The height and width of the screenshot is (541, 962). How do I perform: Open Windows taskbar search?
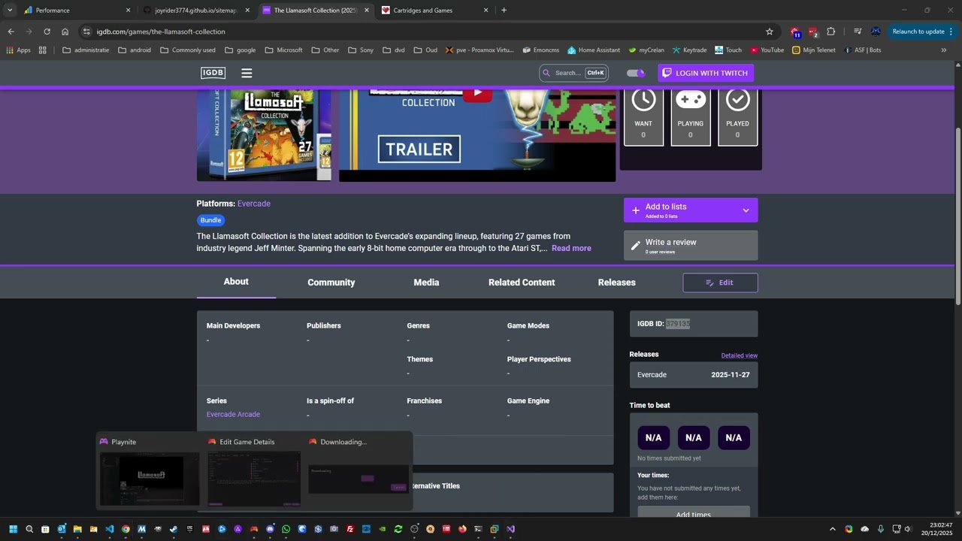pos(29,529)
